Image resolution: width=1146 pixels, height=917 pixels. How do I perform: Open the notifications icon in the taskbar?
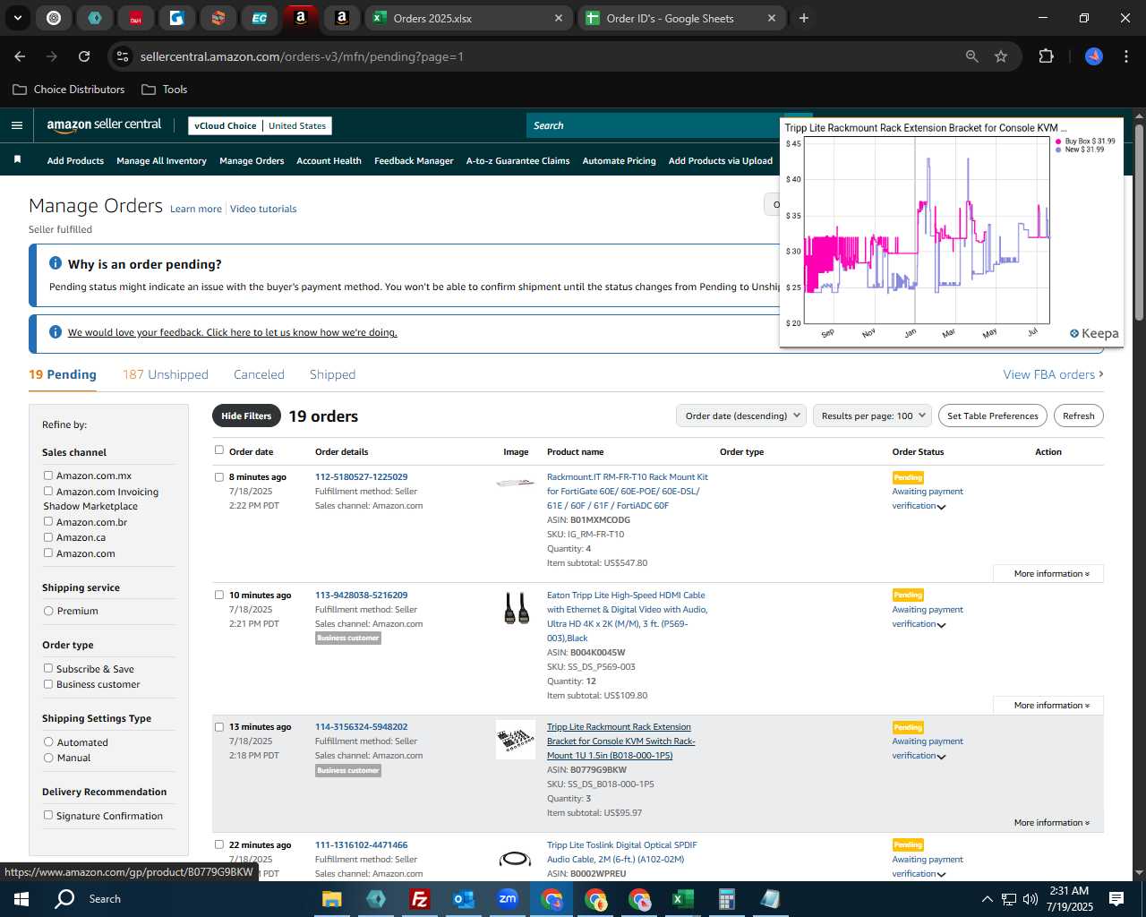[1116, 899]
